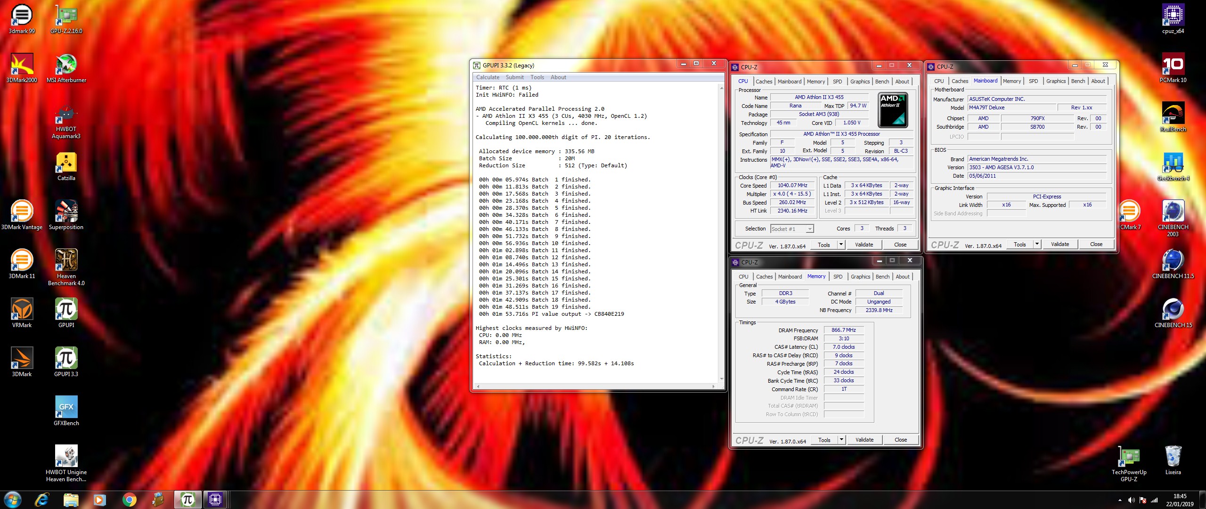Open Tools dropdown arrow in CPU tab window

(841, 245)
